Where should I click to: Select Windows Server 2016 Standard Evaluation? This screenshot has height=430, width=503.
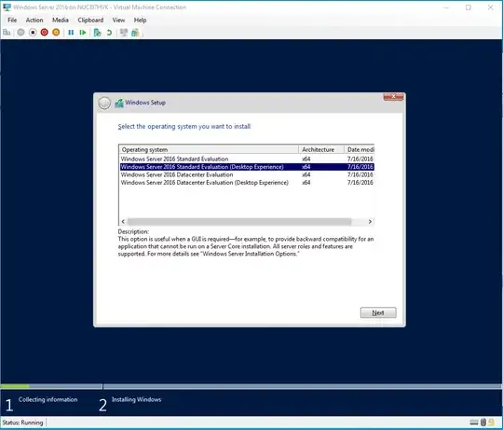246,159
